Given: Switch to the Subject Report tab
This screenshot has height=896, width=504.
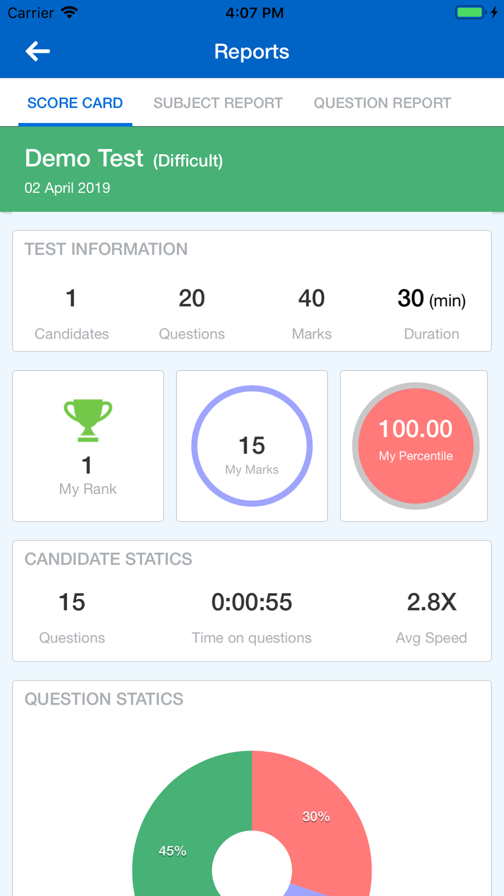Looking at the screenshot, I should 218,103.
